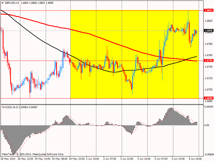Click the 0.00 MACD zero level value

click(207, 125)
